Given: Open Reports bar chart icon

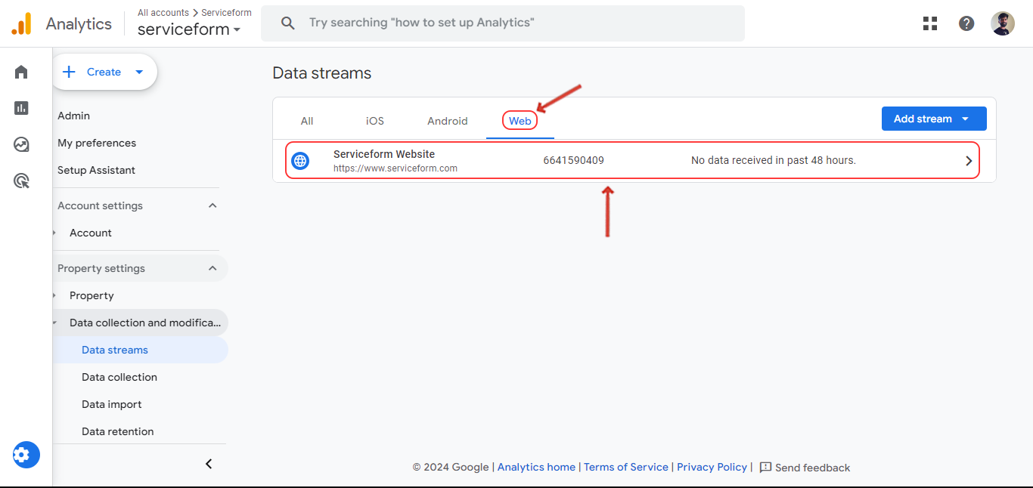Looking at the screenshot, I should point(21,108).
